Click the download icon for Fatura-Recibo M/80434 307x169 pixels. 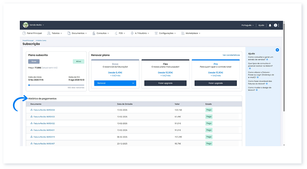click(31, 110)
